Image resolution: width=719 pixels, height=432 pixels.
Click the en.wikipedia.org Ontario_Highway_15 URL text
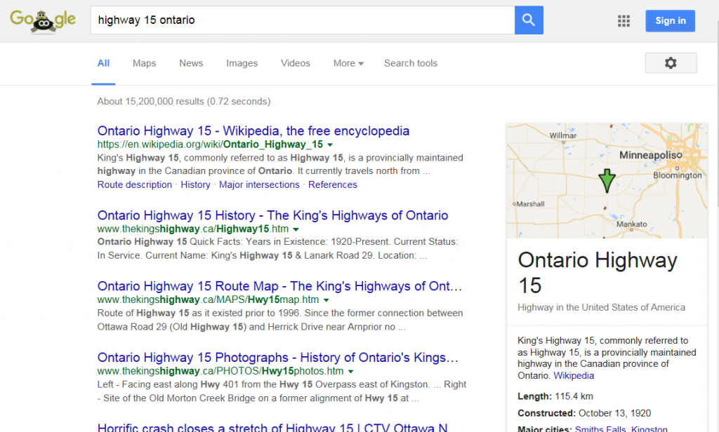point(210,144)
